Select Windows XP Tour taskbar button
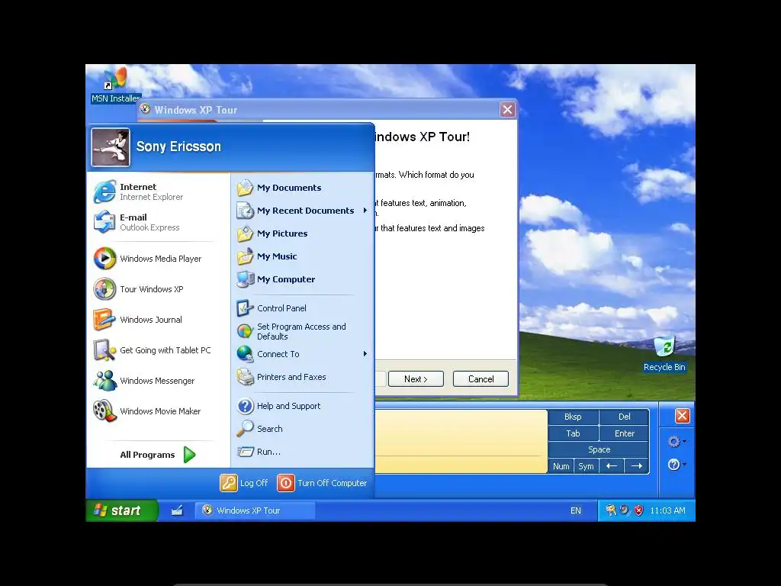This screenshot has width=781, height=586. coord(255,510)
